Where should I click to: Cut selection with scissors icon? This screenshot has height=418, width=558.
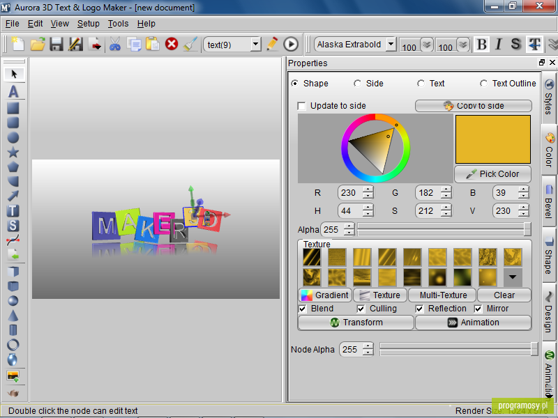click(x=115, y=45)
